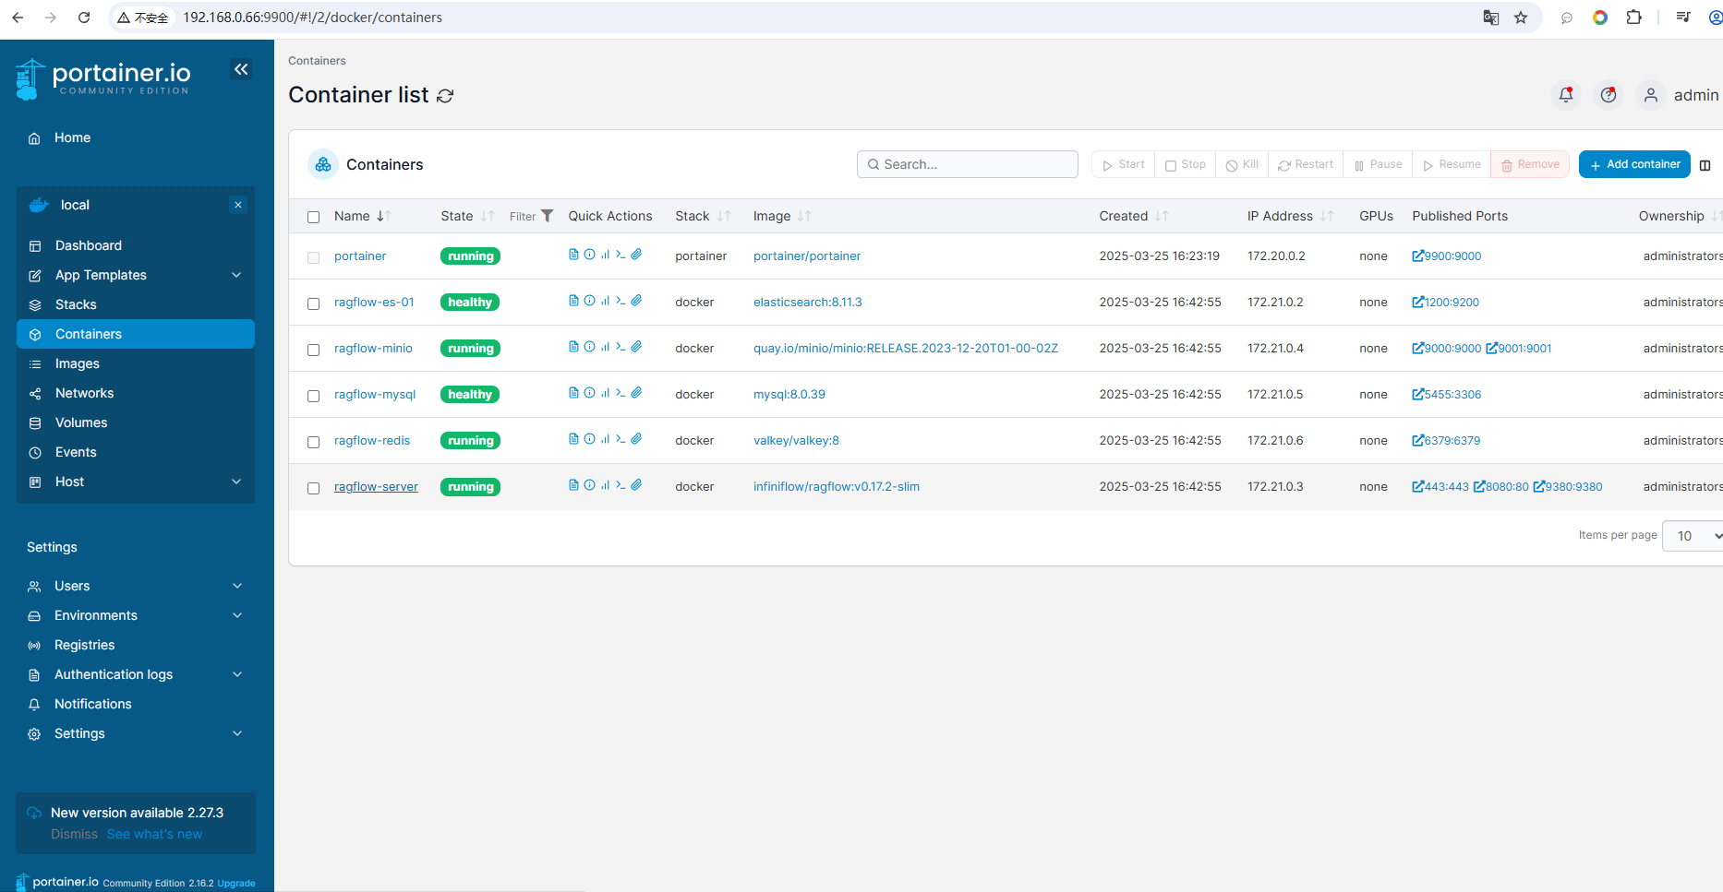Click the Add container button
The height and width of the screenshot is (892, 1723).
1634,164
